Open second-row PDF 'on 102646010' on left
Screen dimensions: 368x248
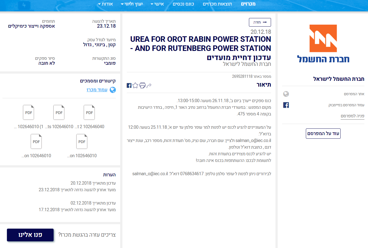pos(36,141)
